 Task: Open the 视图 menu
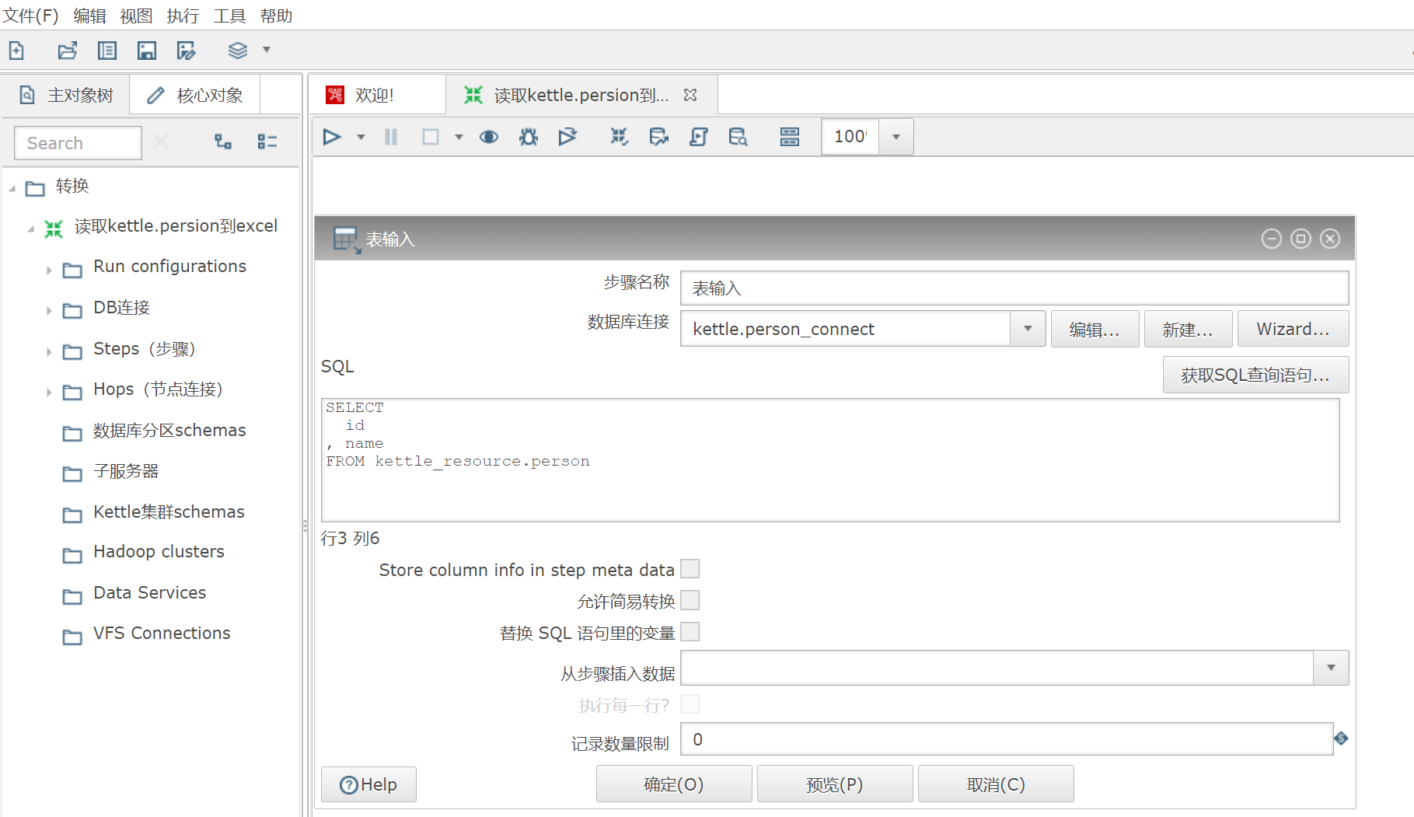click(x=137, y=16)
